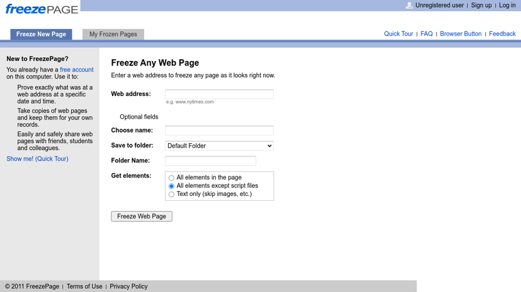Click the New to FreezePage? heading
The width and height of the screenshot is (521, 292).
click(x=37, y=58)
